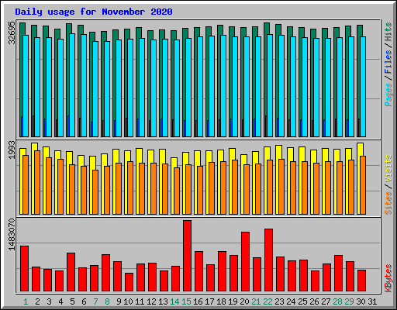Click the cyan files bar for day 8

107,89
